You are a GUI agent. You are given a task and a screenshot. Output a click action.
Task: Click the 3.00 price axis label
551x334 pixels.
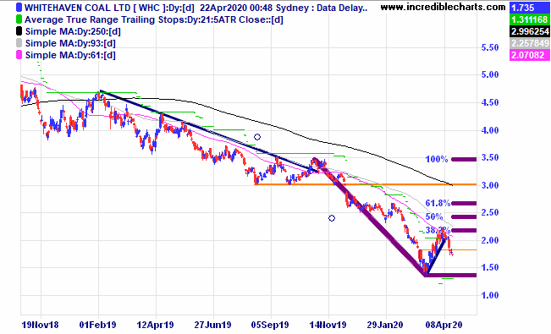490,185
